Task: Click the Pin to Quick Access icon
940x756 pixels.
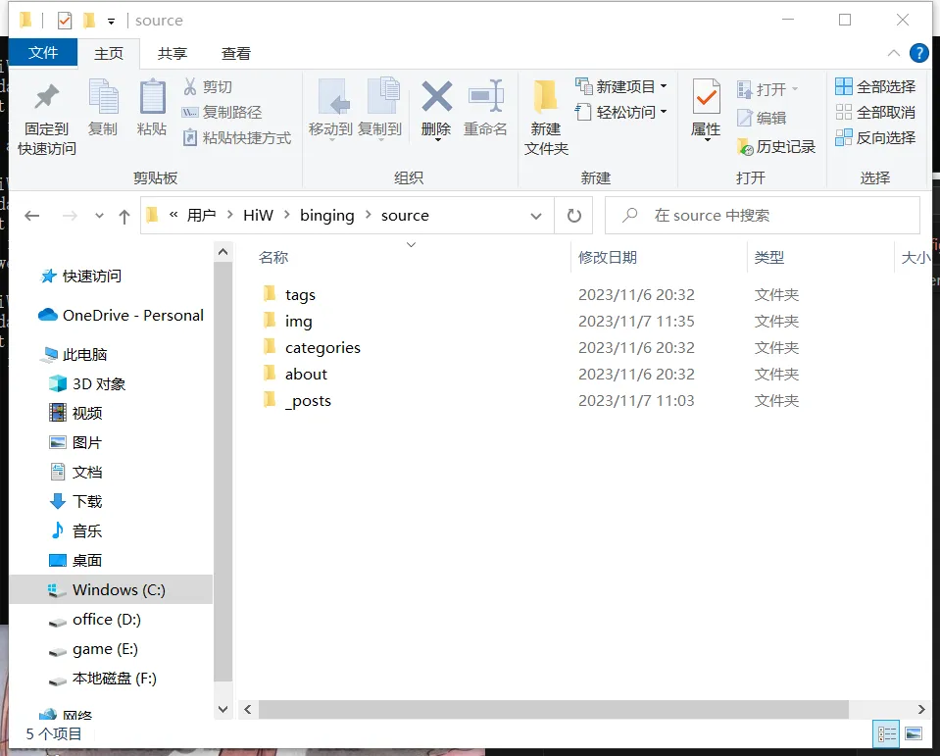Action: 46,99
